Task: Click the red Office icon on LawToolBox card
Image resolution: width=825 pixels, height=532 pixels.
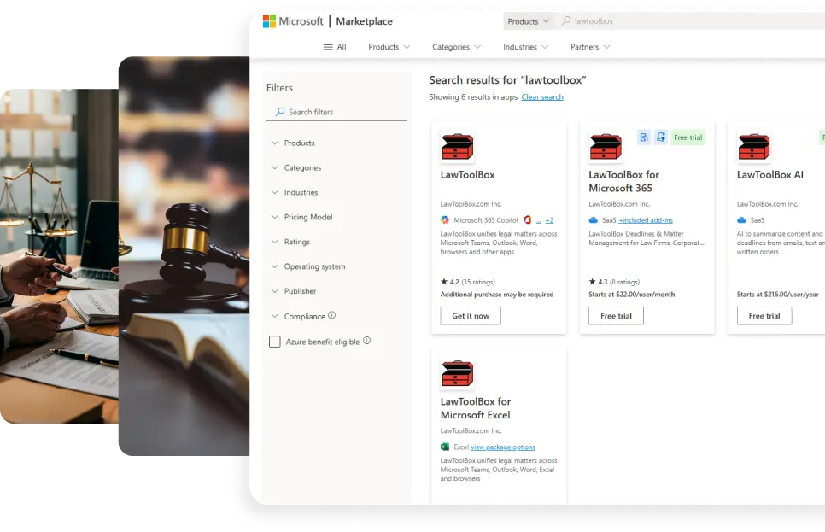Action: point(527,220)
